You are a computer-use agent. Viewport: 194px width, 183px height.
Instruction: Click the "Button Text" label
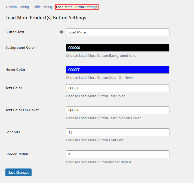[x=15, y=32]
